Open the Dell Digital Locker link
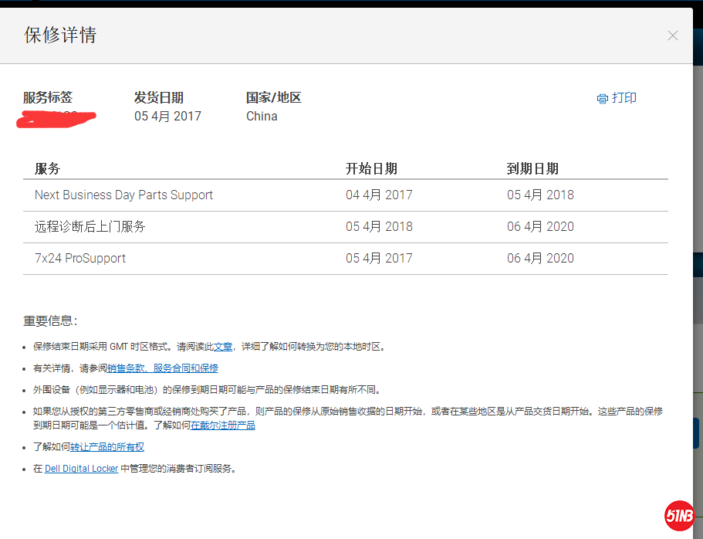 click(x=81, y=468)
